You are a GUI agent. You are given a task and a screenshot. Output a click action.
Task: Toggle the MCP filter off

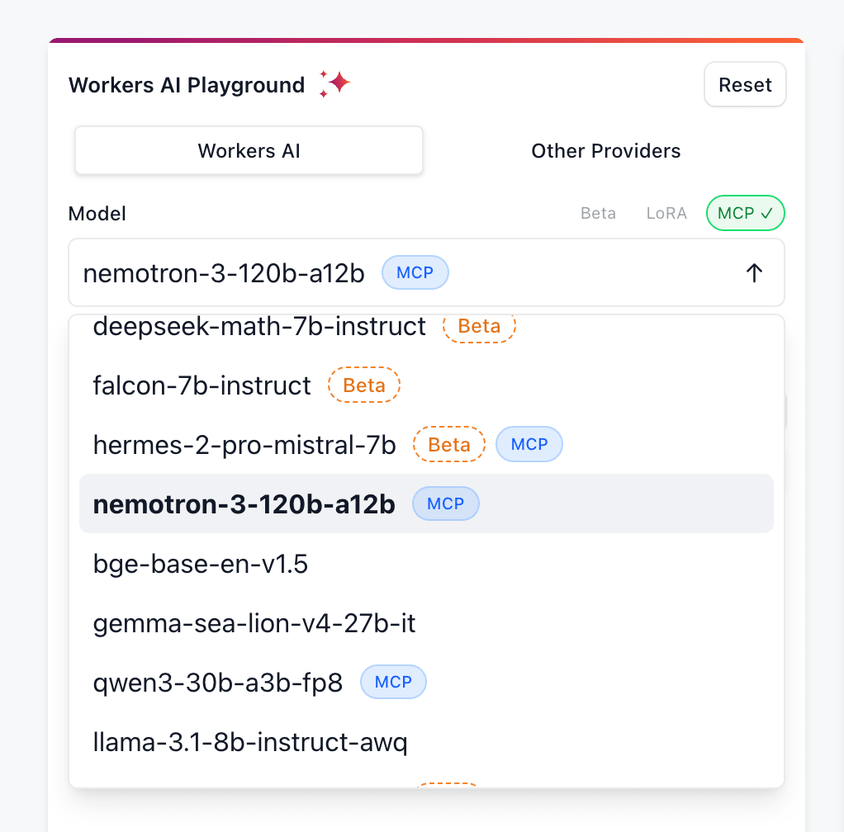tap(745, 214)
